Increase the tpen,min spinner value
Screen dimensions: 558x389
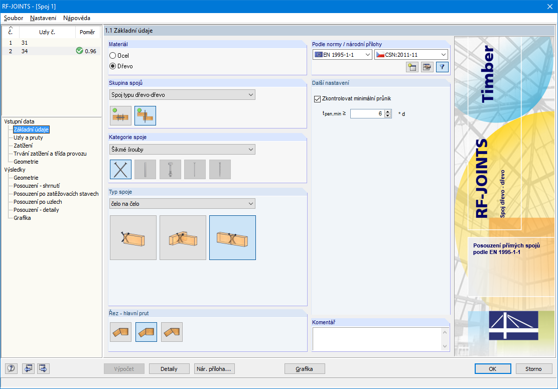point(388,111)
